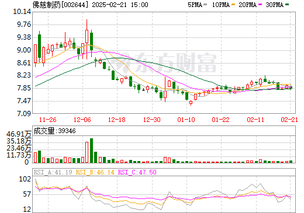Click the price axis label 9.38
Image resolution: width=304 pixels, height=213 pixels.
[x=24, y=37]
